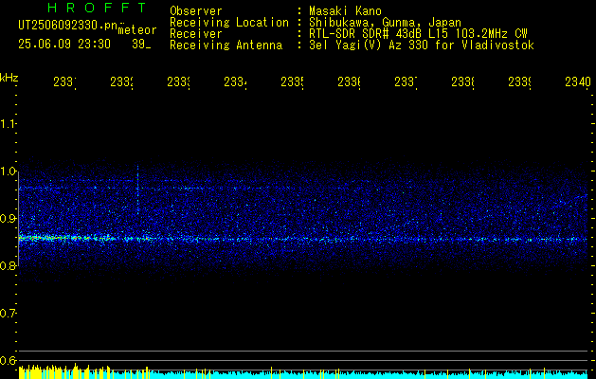Click the Receiving Location label

[229, 23]
